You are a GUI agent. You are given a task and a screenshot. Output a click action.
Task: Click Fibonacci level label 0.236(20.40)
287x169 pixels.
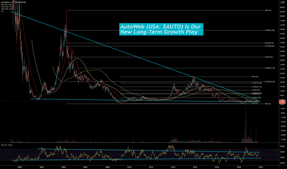(x=270, y=82)
